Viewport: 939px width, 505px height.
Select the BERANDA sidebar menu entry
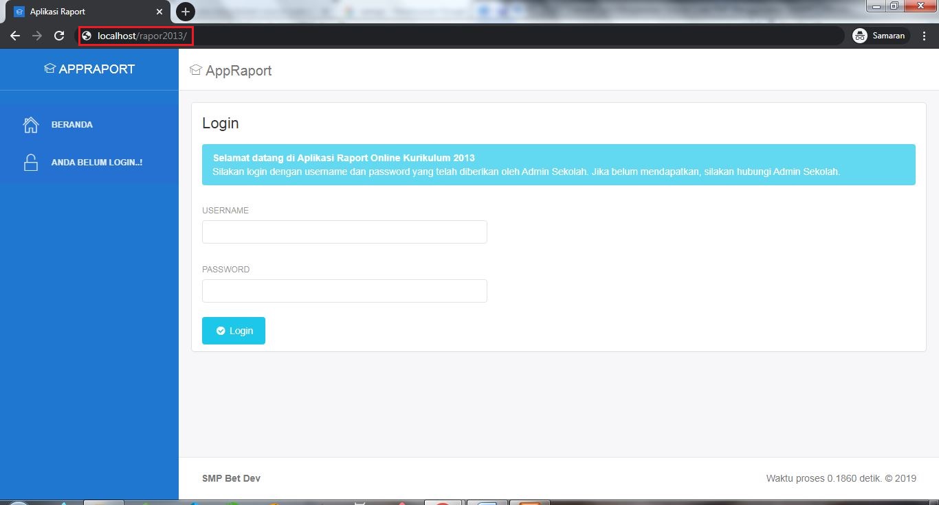pyautogui.click(x=71, y=124)
